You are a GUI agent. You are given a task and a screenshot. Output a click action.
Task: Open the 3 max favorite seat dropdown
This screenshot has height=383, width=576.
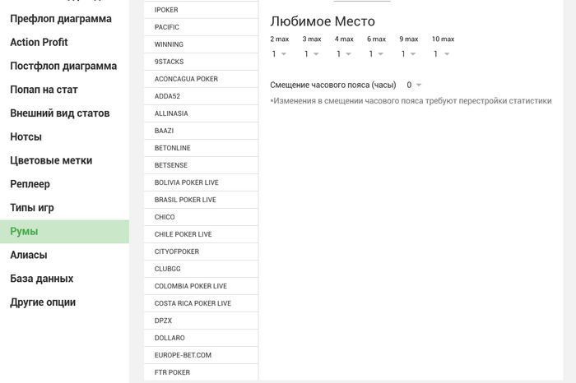[x=311, y=54]
